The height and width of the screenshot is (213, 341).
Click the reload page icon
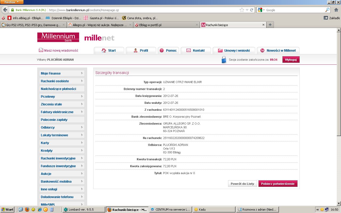pos(251,10)
